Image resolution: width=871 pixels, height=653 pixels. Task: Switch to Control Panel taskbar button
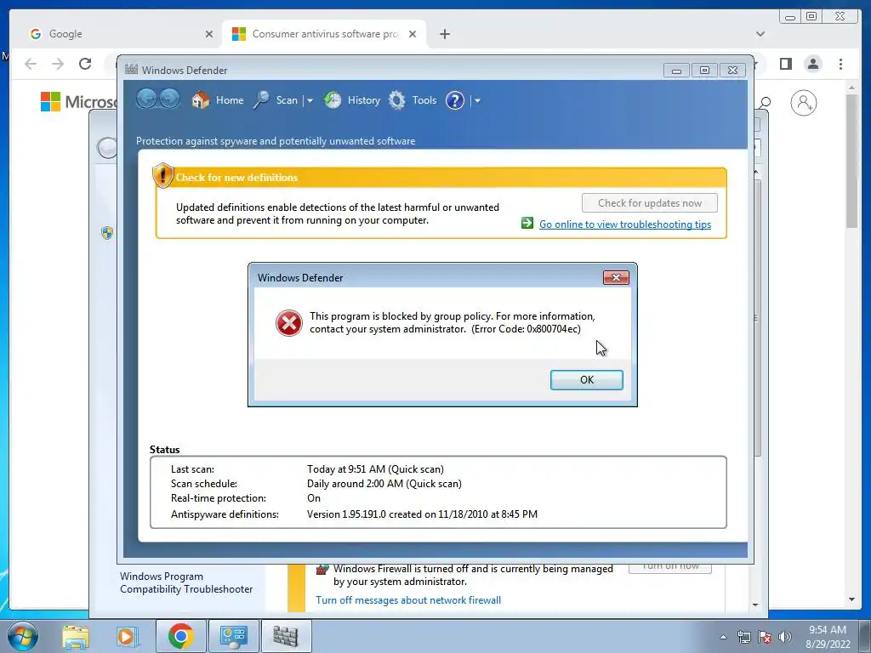(x=233, y=636)
